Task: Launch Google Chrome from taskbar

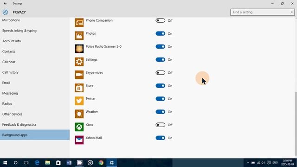Action: [x=101, y=163]
